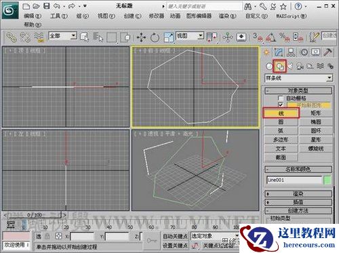Open the Utilities panel hammer tab

327,52
